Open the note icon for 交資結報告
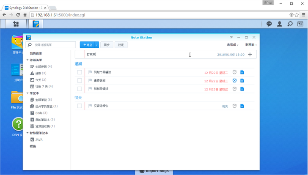 [x=242, y=106]
